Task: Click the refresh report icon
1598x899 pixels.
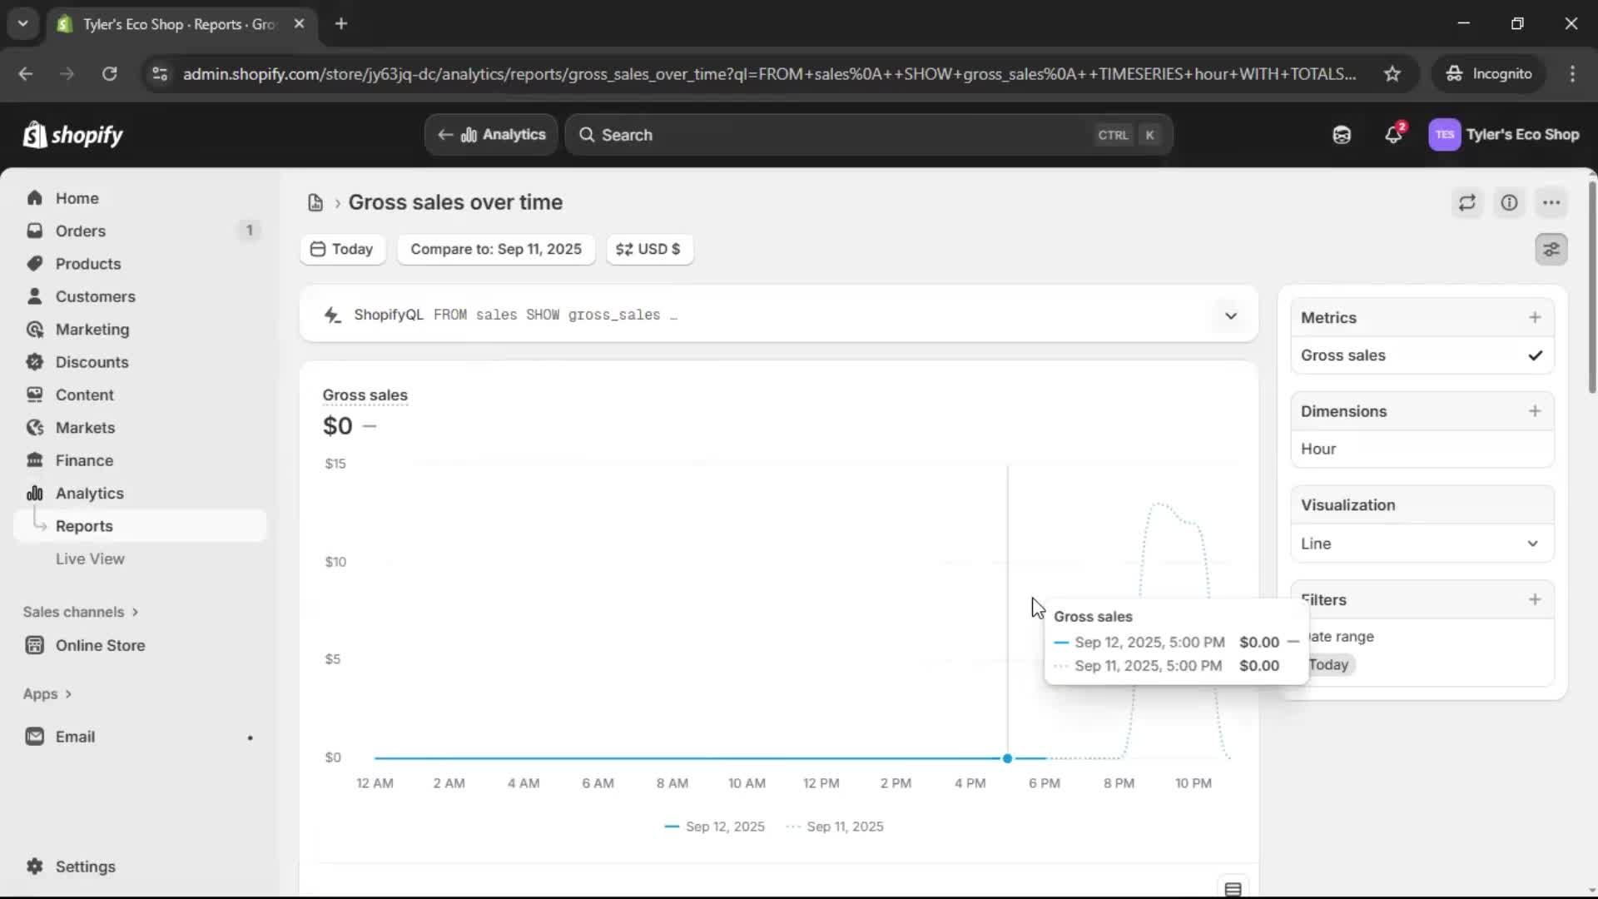Action: (1467, 202)
